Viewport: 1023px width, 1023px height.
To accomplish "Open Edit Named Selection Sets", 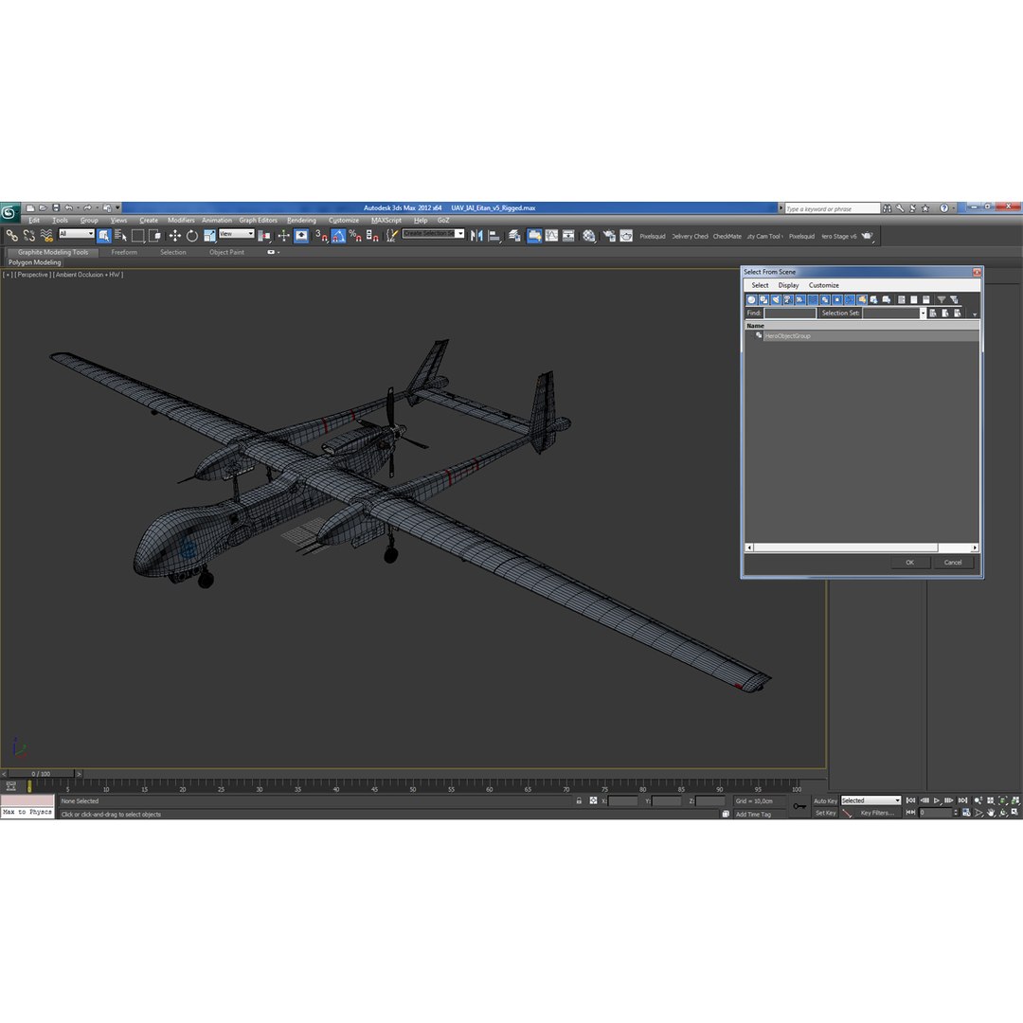I will 391,236.
